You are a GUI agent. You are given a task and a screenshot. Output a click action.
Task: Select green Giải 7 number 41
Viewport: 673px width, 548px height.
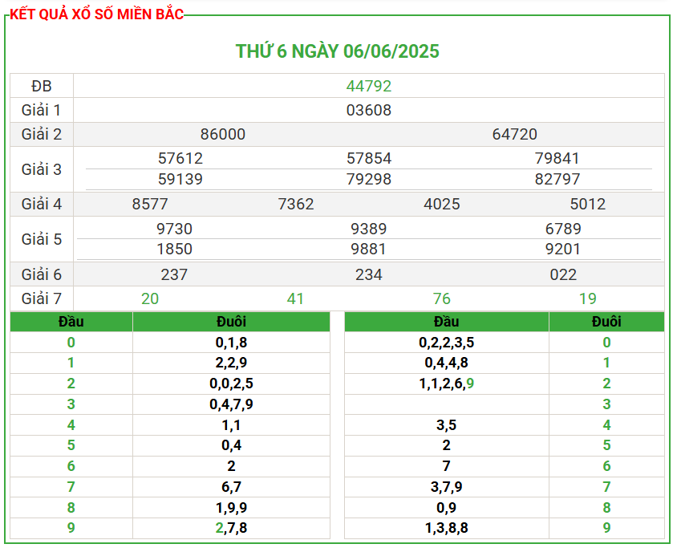coord(296,298)
